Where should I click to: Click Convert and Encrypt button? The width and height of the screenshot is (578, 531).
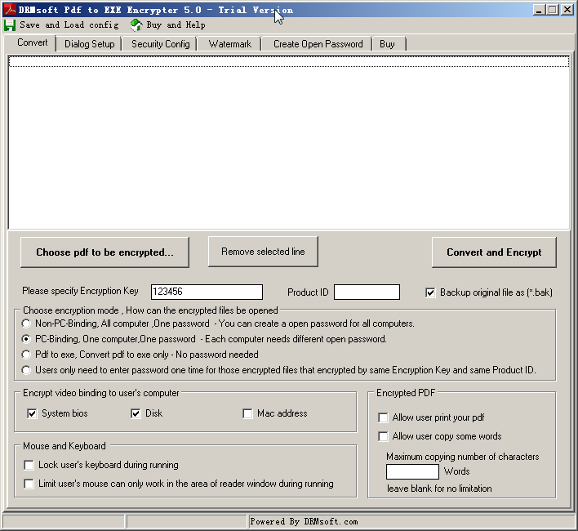click(494, 252)
